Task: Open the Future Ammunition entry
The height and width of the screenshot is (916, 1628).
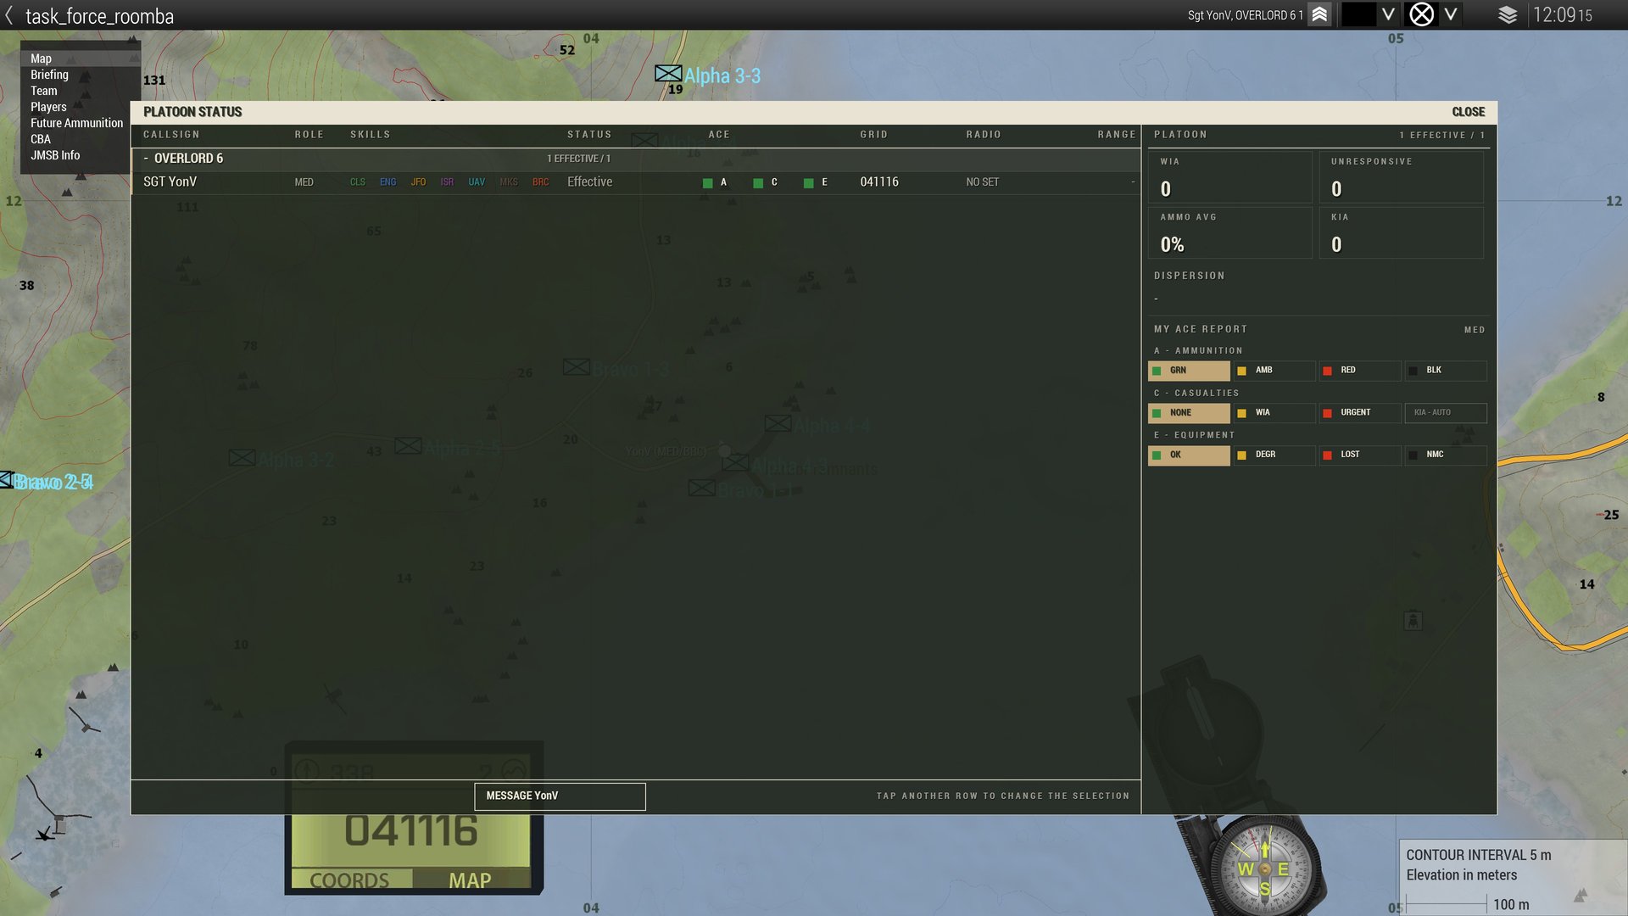Action: coord(76,123)
